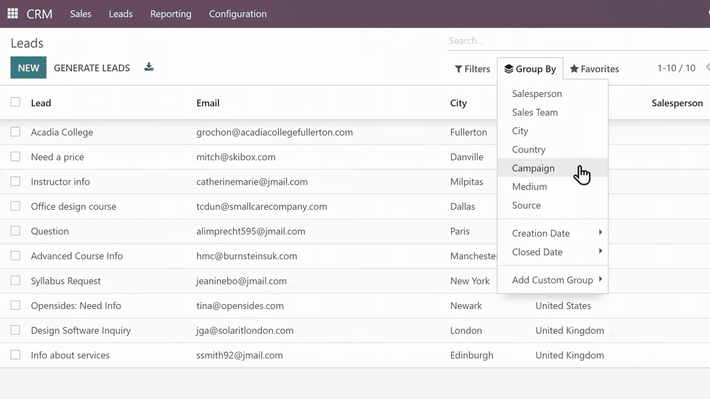Open the Reporting menu
This screenshot has height=399, width=710.
coord(170,14)
